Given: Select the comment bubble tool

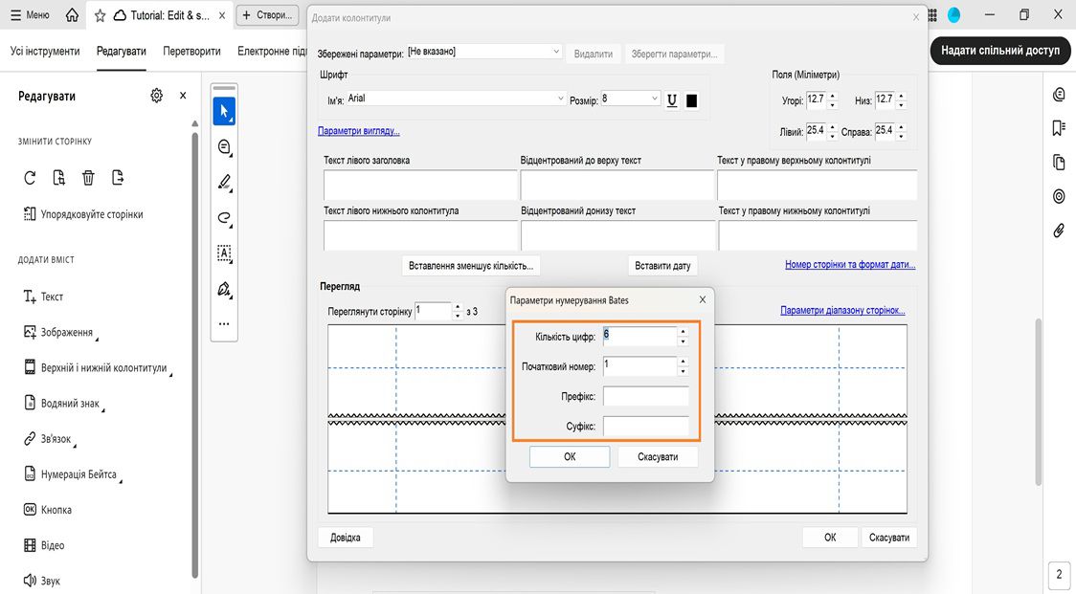Looking at the screenshot, I should pos(224,146).
